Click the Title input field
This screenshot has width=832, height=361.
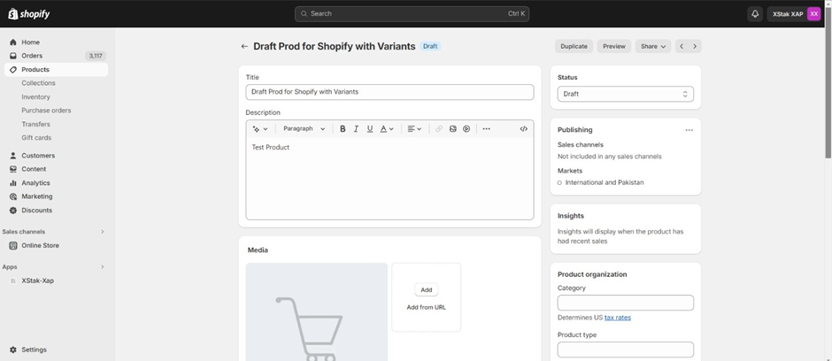(x=389, y=92)
